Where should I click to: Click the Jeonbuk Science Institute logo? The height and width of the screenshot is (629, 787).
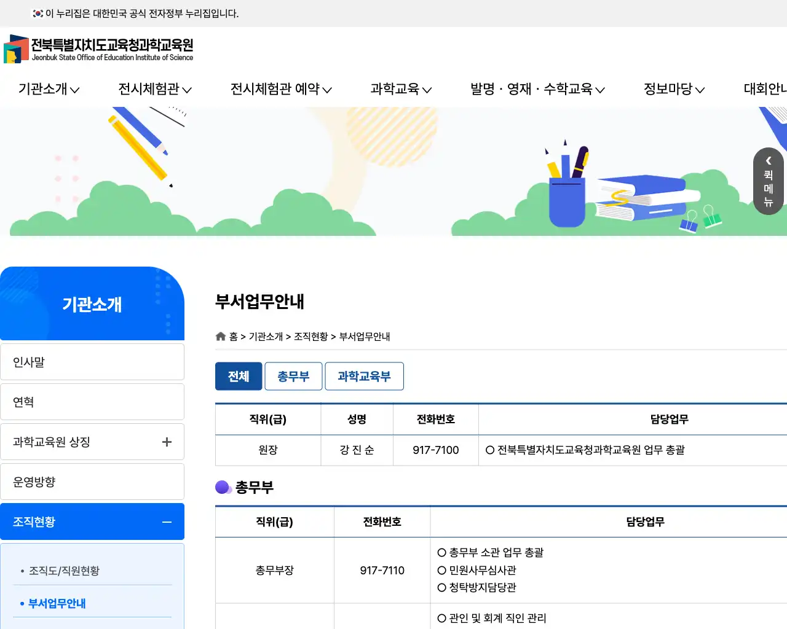pyautogui.click(x=98, y=49)
